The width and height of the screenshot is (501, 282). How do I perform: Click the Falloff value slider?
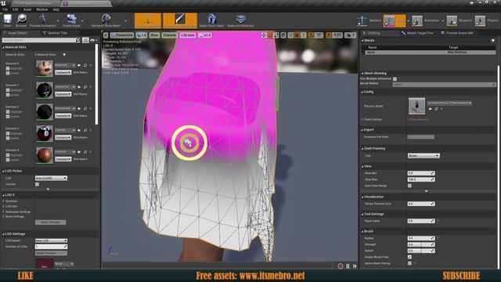[x=421, y=251]
